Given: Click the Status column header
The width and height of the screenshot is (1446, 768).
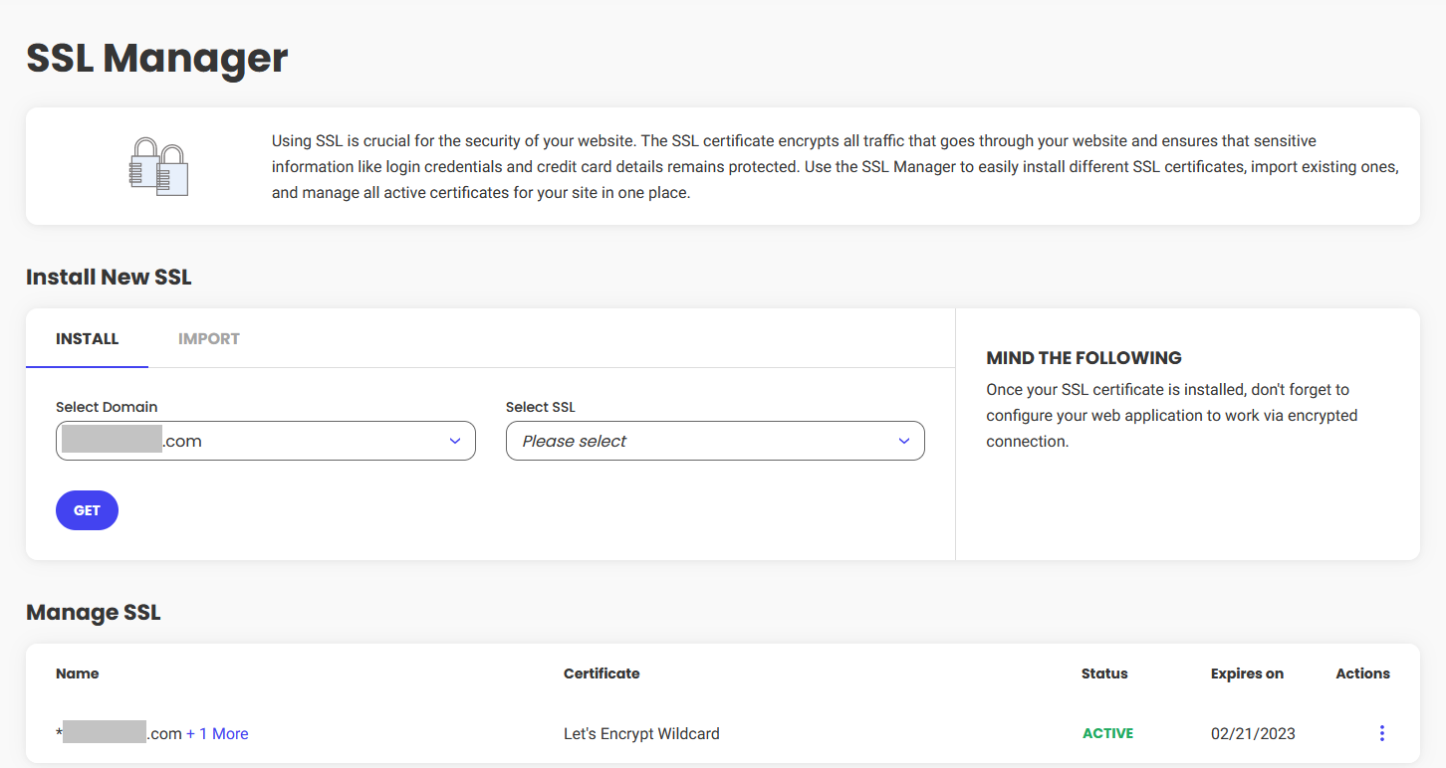Looking at the screenshot, I should click(x=1104, y=673).
